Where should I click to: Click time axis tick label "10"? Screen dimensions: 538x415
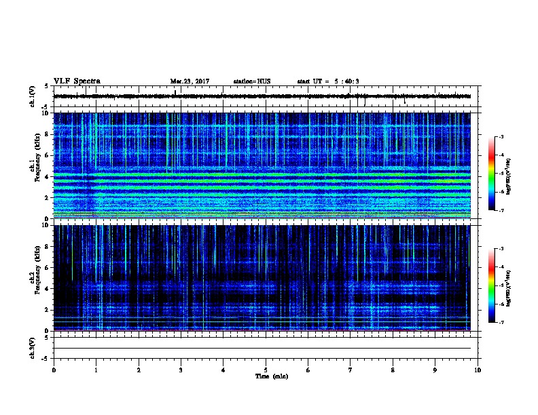point(478,370)
